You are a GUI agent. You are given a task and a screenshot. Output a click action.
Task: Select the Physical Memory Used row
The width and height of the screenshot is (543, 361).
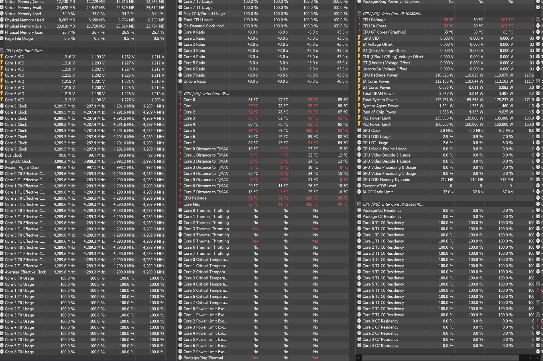click(83, 20)
